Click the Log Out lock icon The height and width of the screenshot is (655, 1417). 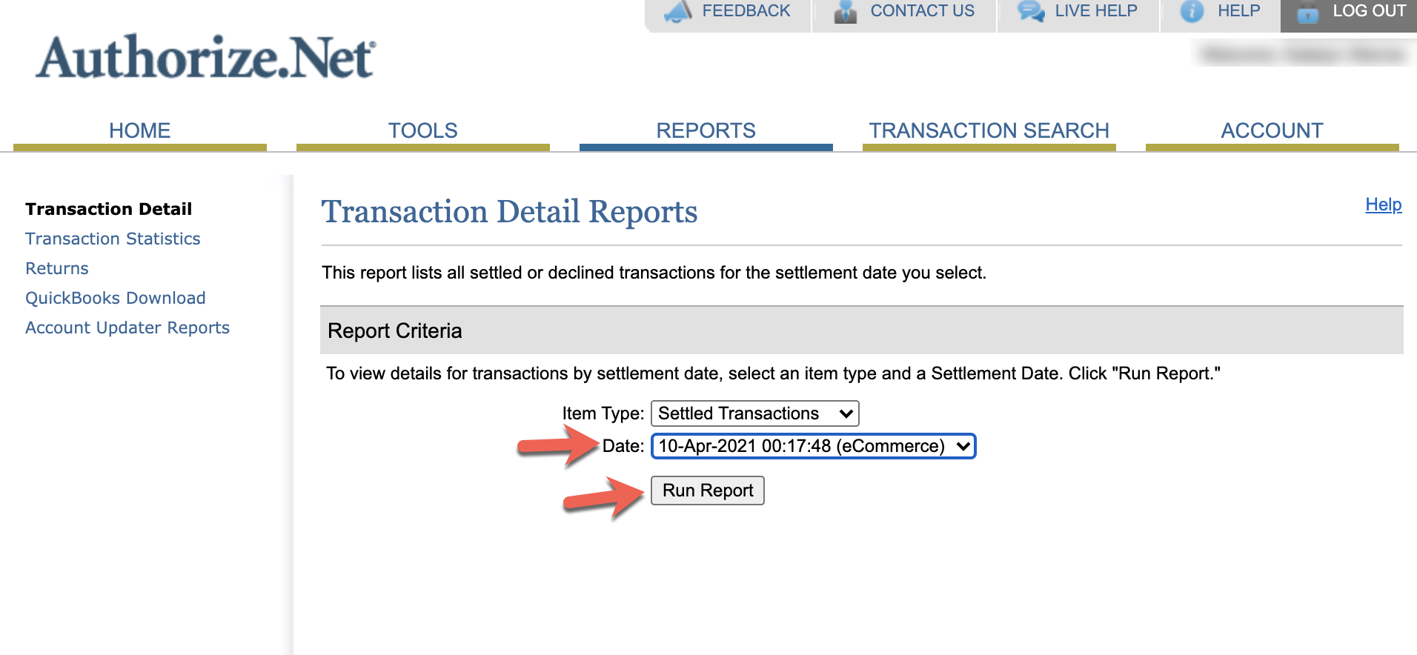tap(1308, 12)
